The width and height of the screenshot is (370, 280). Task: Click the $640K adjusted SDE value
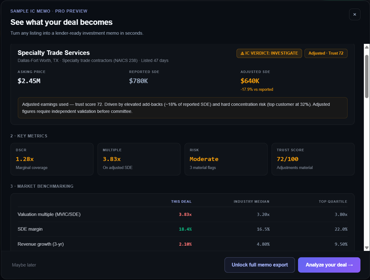pyautogui.click(x=250, y=81)
